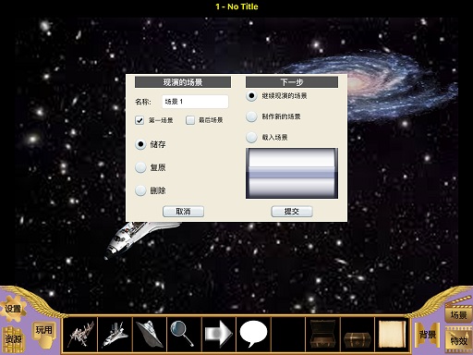Click the 取消 button
Screen dimensions: 473x355
(183, 212)
